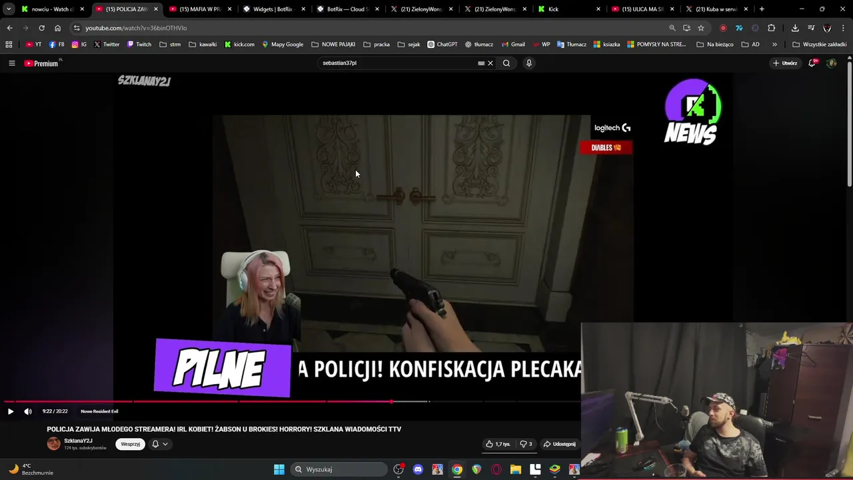Image resolution: width=853 pixels, height=480 pixels.
Task: Open the YouTube hamburger guide menu
Action: (11, 63)
